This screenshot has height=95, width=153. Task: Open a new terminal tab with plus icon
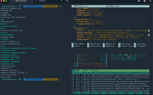click(61, 1)
